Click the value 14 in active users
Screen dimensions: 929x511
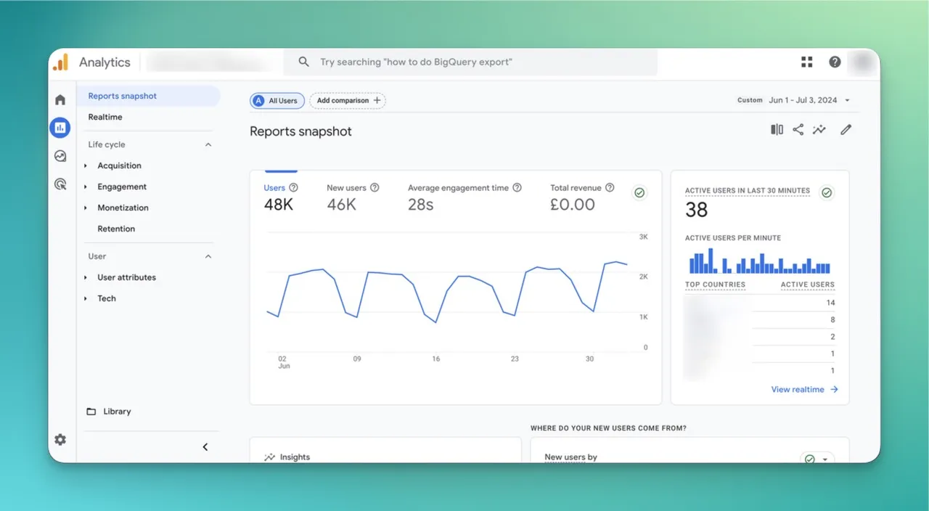coord(830,303)
